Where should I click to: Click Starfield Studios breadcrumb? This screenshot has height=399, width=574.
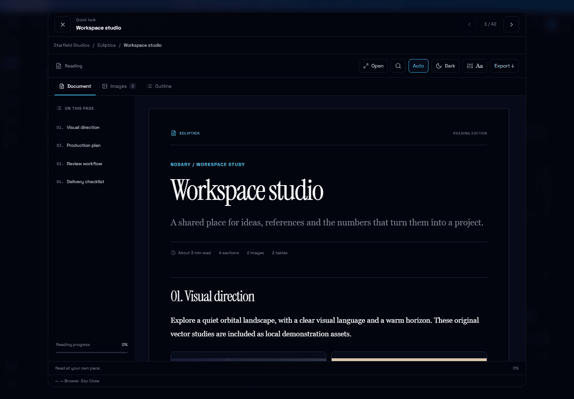[72, 45]
